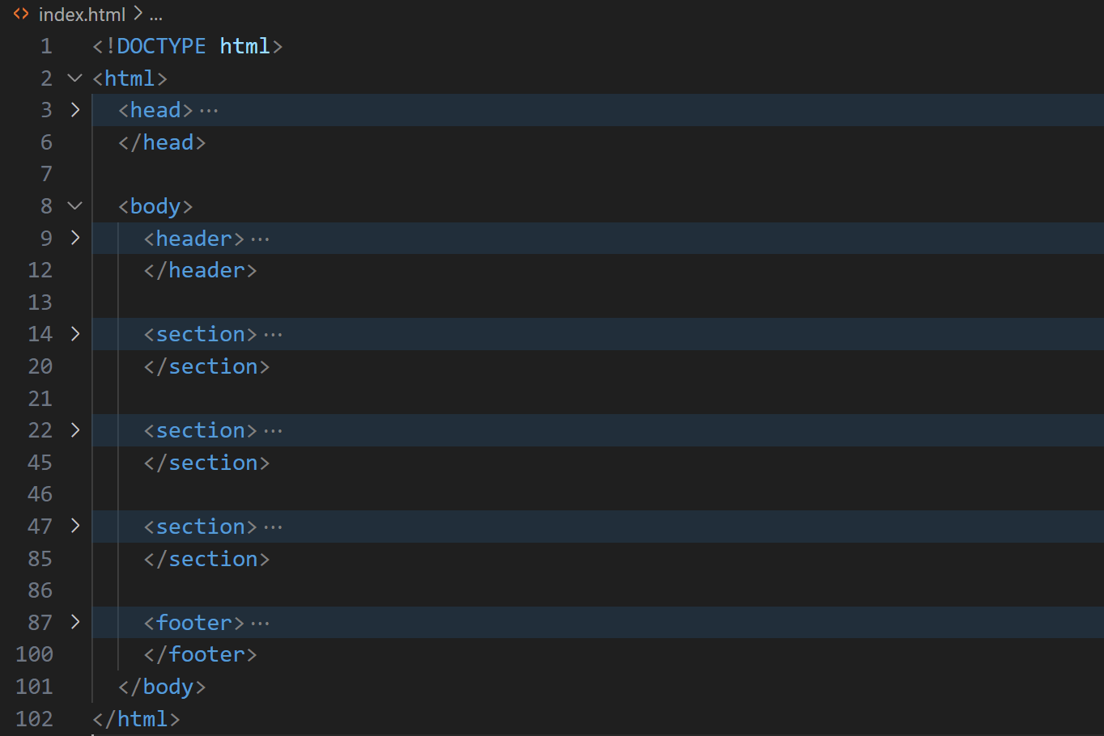1104x736 pixels.
Task: Select line number 101 in the gutter
Action: 34,687
